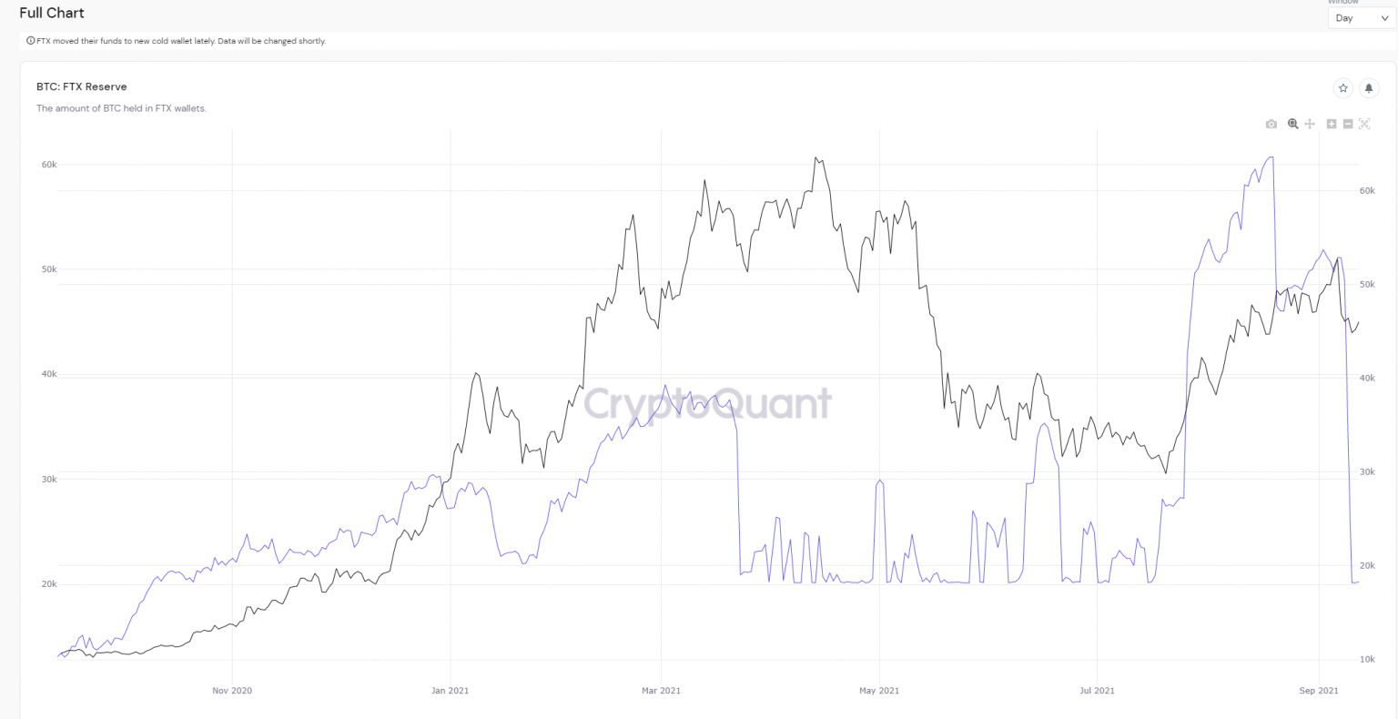Click the "BTC: FTX Reserve" chart title

click(82, 86)
